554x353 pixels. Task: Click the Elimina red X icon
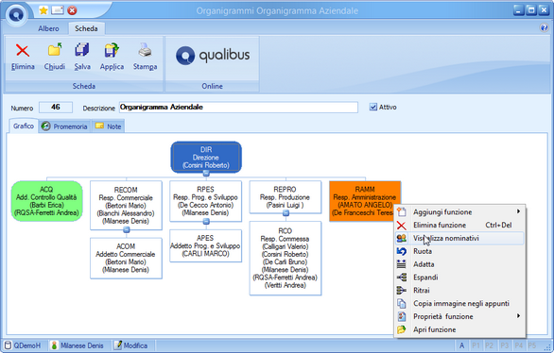tap(23, 51)
